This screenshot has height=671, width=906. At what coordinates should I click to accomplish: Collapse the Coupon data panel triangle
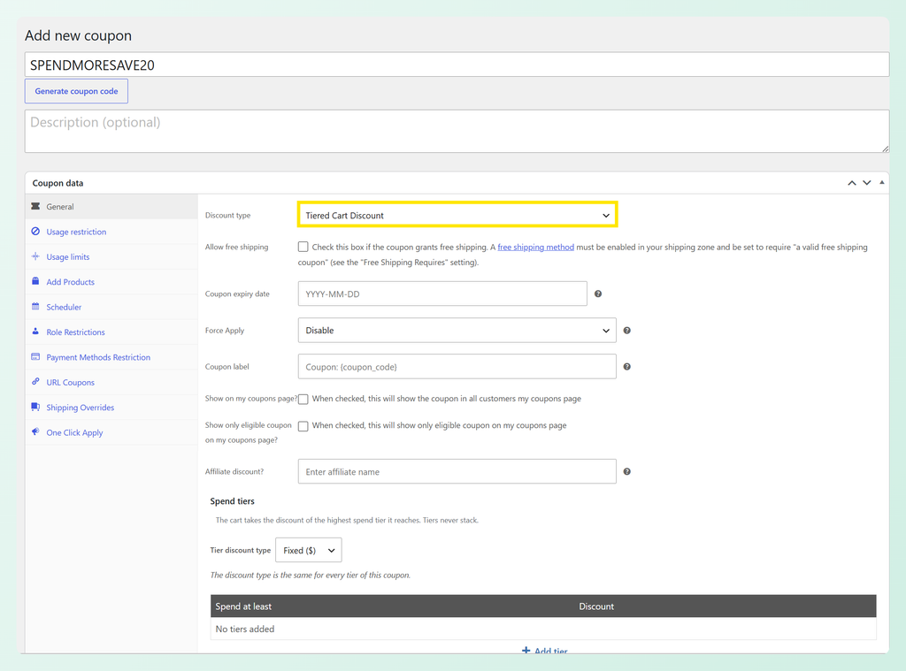coord(882,182)
